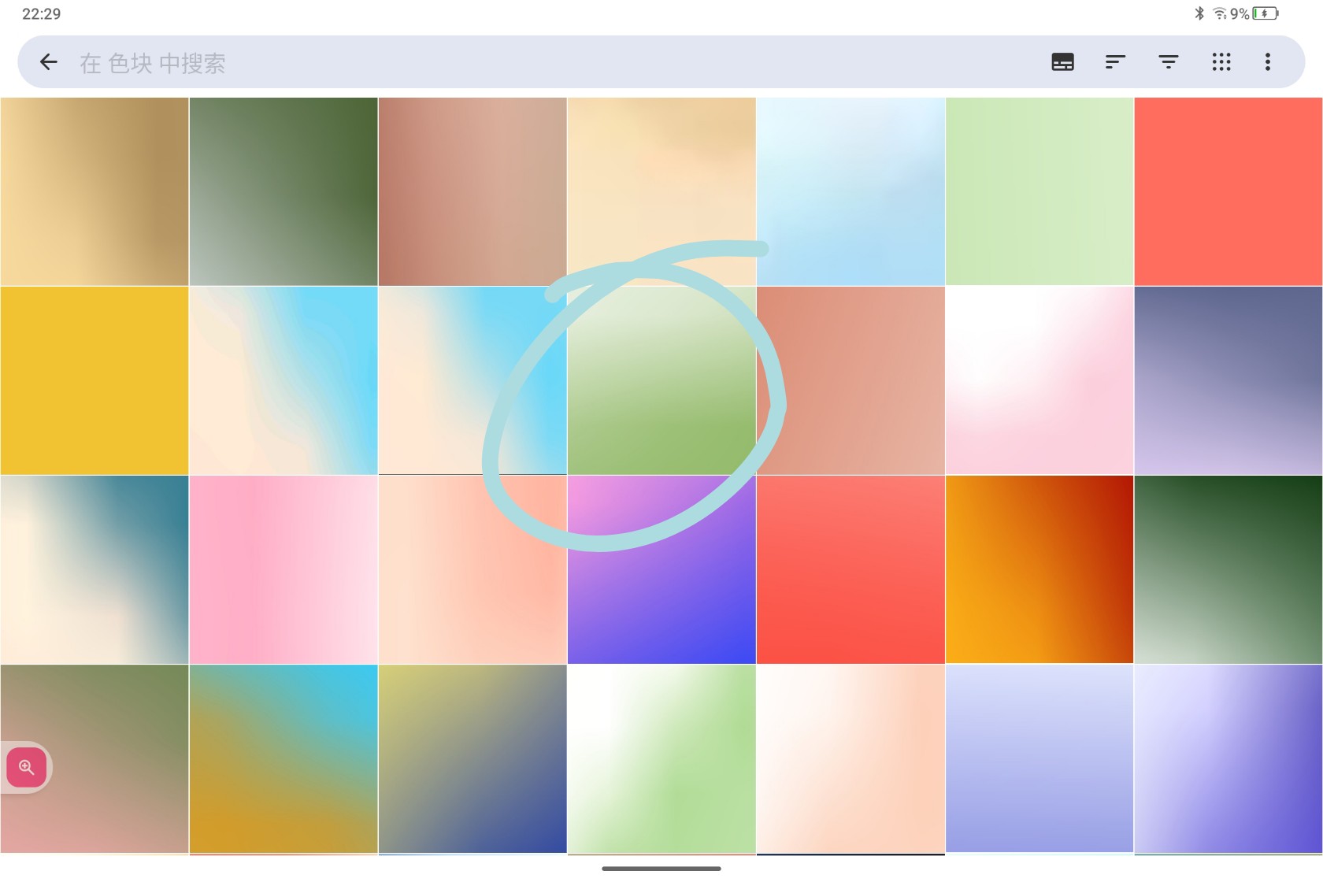Image resolution: width=1323 pixels, height=882 pixels.
Task: Open the peach to salmon gradient thumbnail
Action: [x=472, y=569]
